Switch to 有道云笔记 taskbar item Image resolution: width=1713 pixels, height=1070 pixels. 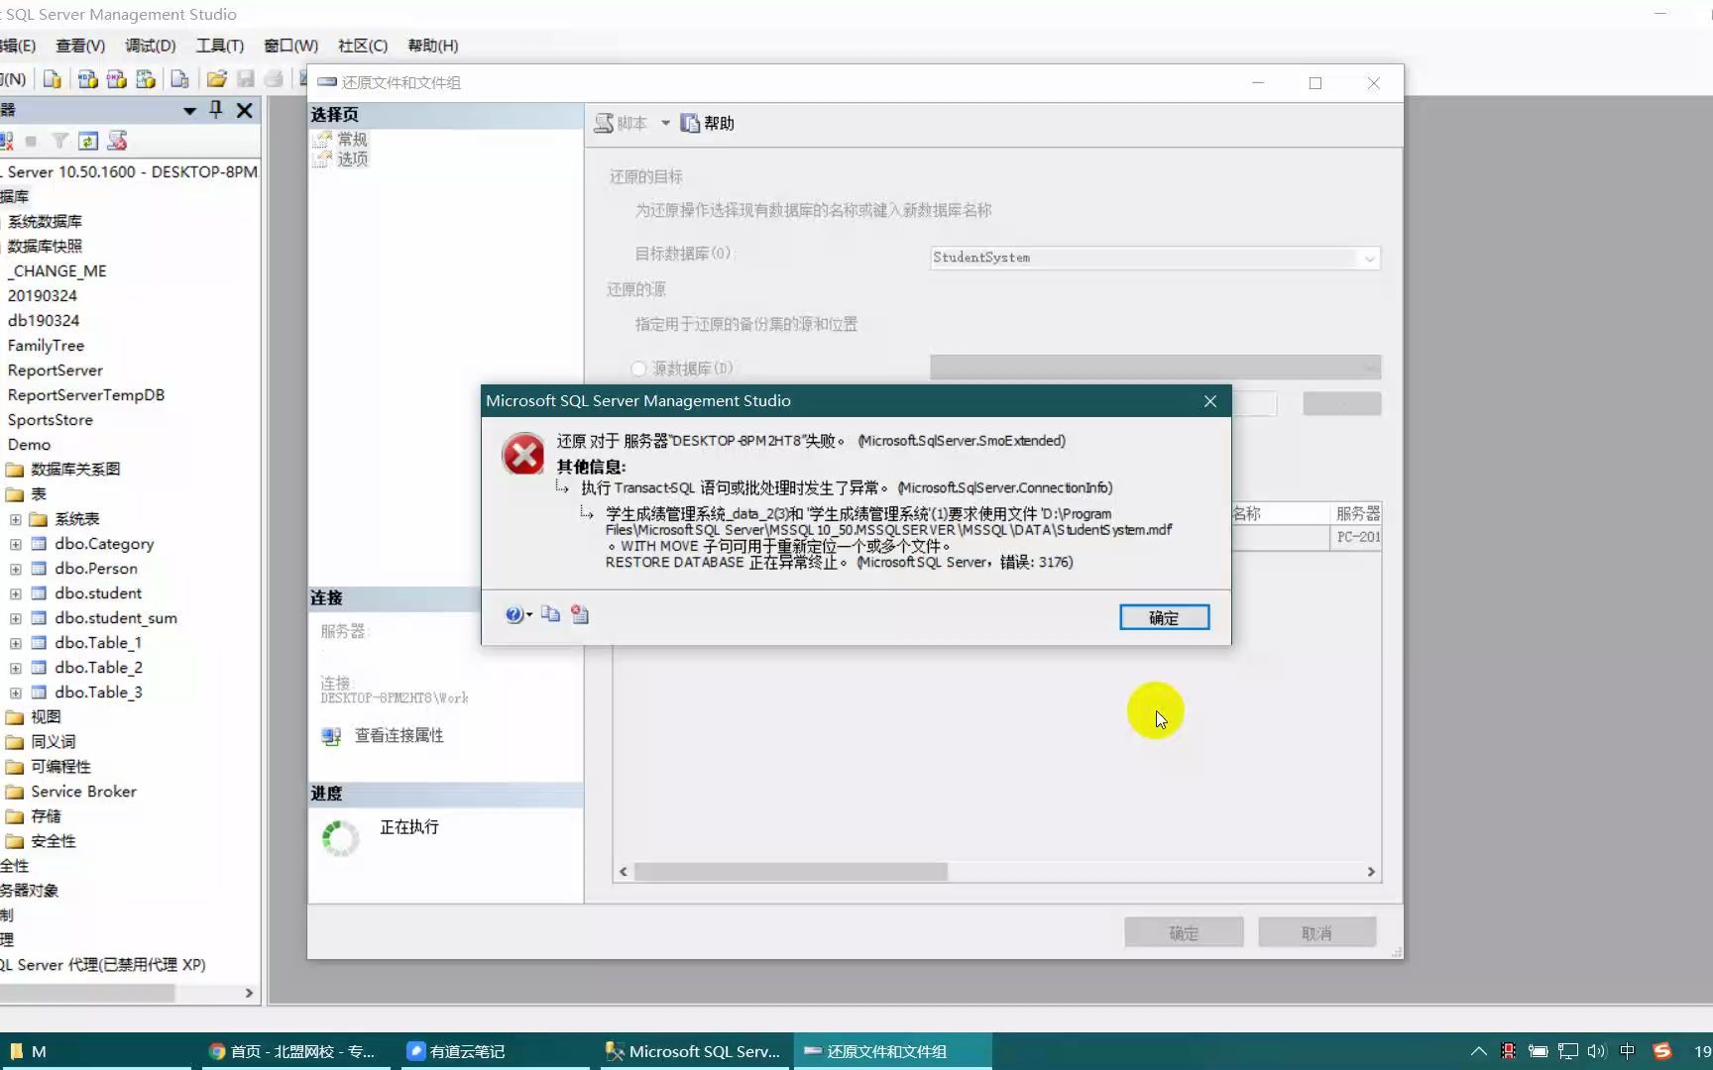pyautogui.click(x=494, y=1051)
